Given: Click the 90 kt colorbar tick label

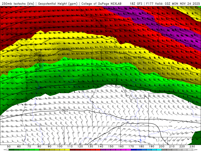Looking at the screenshot, I should tap(49, 146).
